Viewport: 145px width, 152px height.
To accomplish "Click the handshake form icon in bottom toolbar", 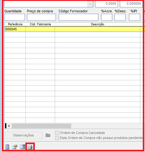I will click(x=15, y=147).
